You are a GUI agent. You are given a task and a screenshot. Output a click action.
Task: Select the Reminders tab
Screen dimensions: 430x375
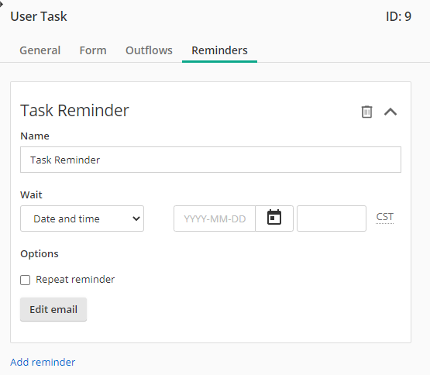click(x=220, y=50)
